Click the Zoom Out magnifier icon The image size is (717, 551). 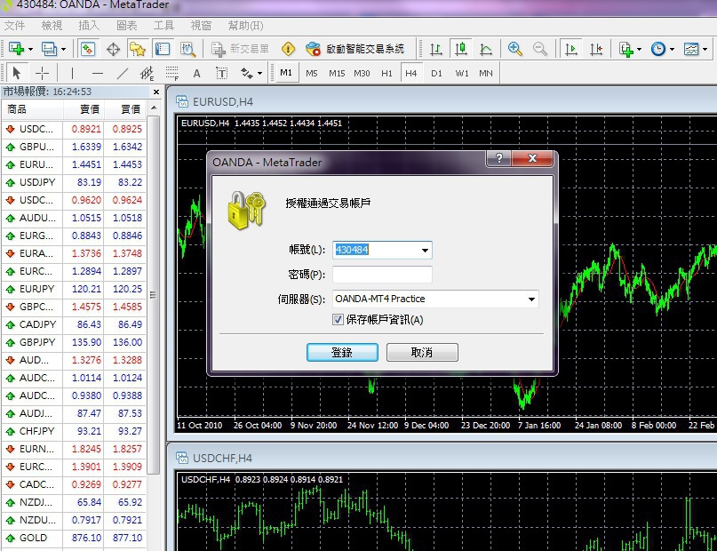pyautogui.click(x=540, y=49)
